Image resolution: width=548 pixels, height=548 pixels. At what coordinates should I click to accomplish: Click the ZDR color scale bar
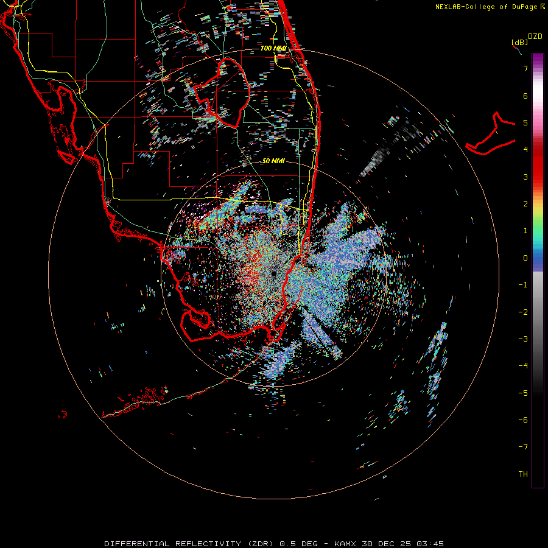coord(538,270)
